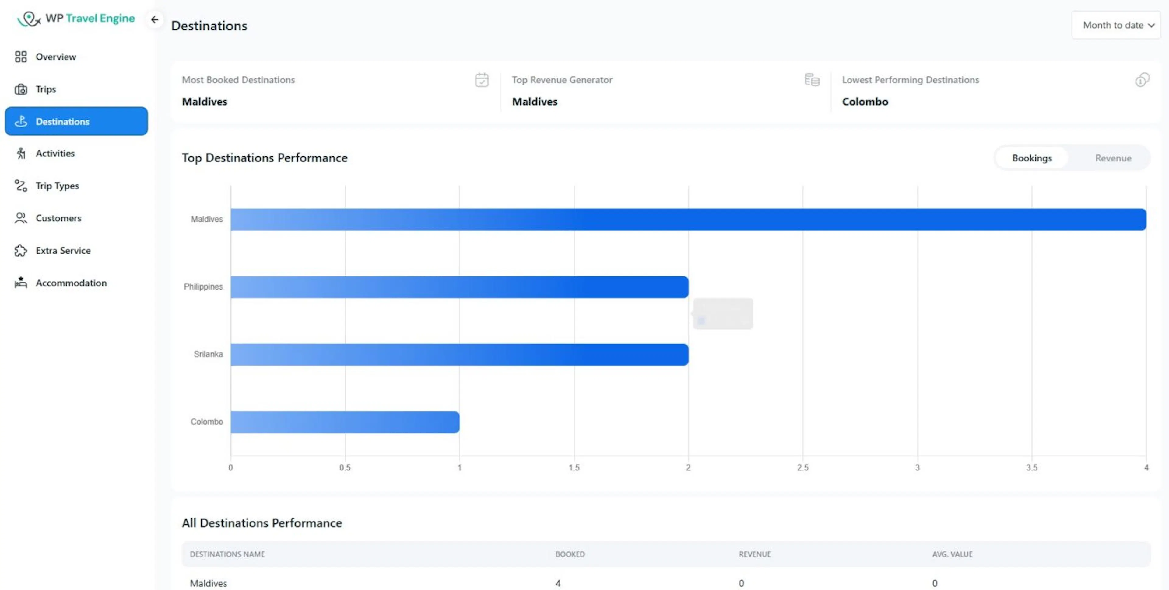Click the Maldives bar in chart

[688, 220]
